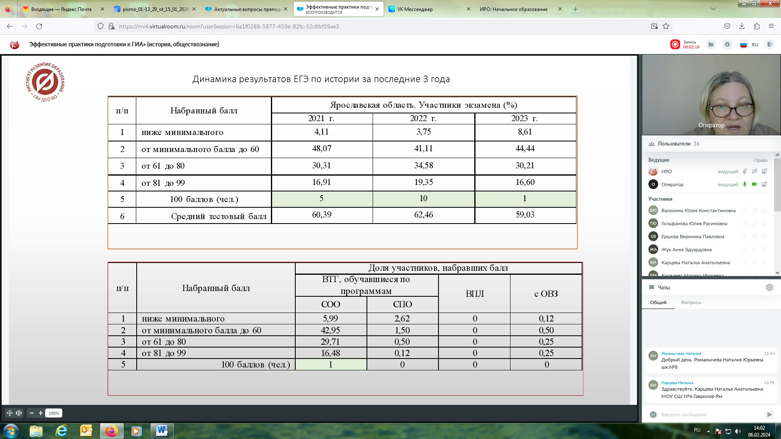
Task: Toggle screen sharing for ИРО
Action: coord(764,172)
